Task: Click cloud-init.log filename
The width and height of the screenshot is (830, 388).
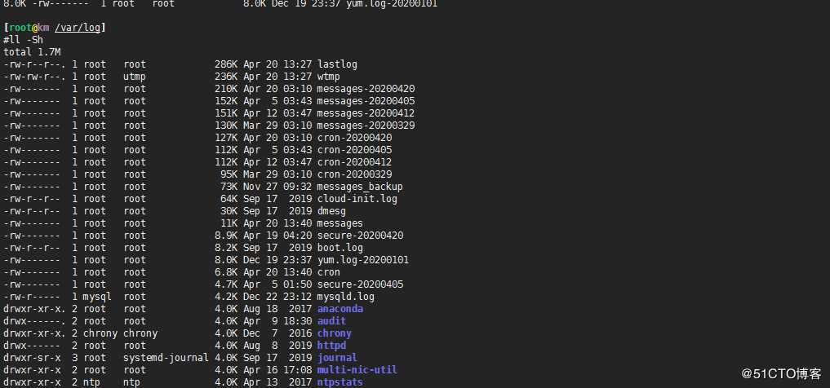Action: click(x=357, y=199)
